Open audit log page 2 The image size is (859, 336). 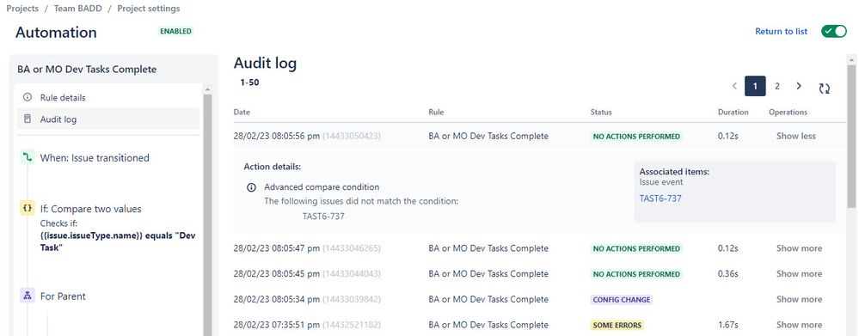click(x=776, y=86)
